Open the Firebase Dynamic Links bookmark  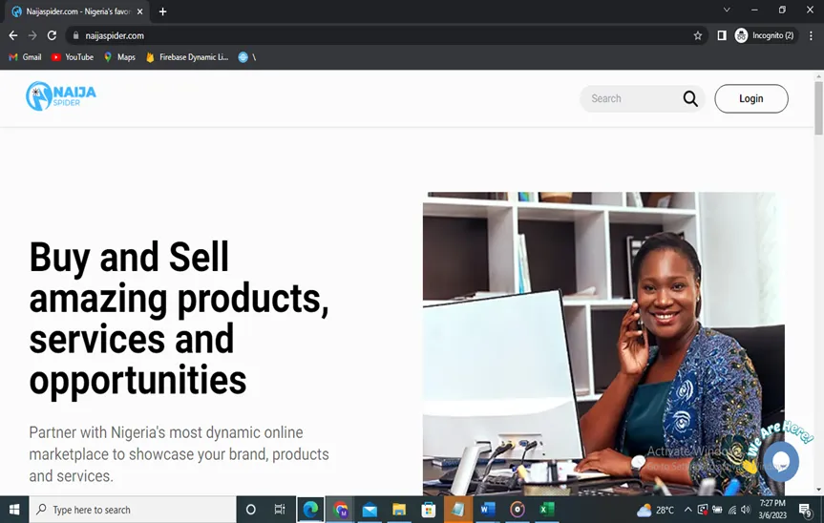[187, 57]
